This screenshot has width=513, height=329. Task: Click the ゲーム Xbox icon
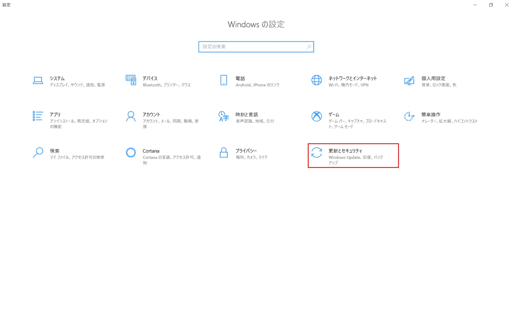(x=317, y=116)
